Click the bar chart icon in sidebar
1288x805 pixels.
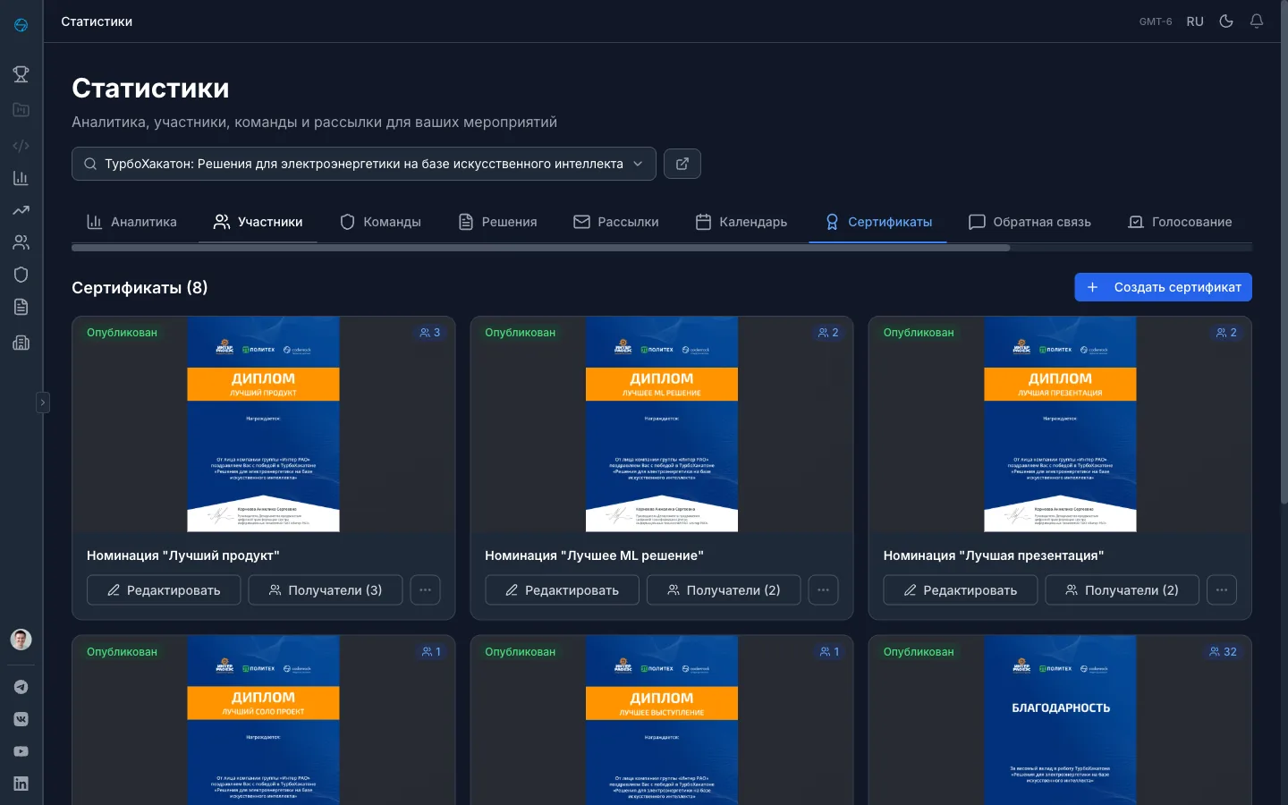pos(21,178)
